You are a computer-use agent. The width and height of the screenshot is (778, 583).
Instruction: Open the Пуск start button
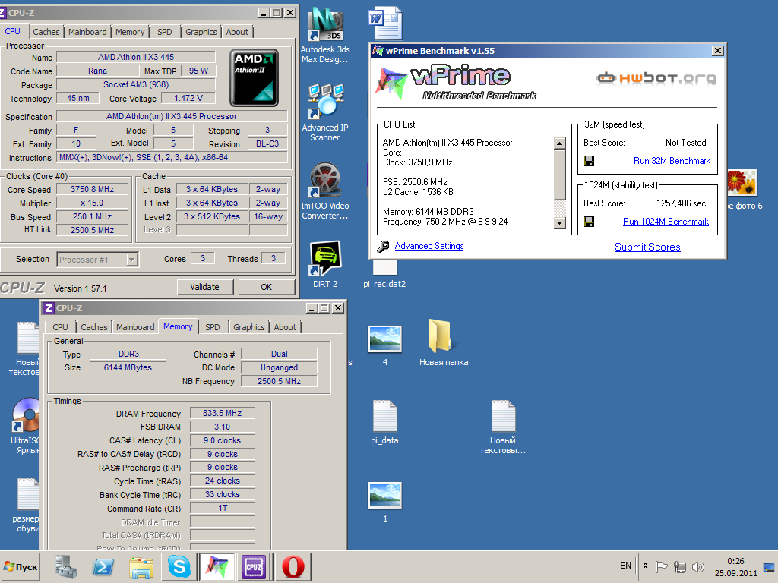click(21, 566)
